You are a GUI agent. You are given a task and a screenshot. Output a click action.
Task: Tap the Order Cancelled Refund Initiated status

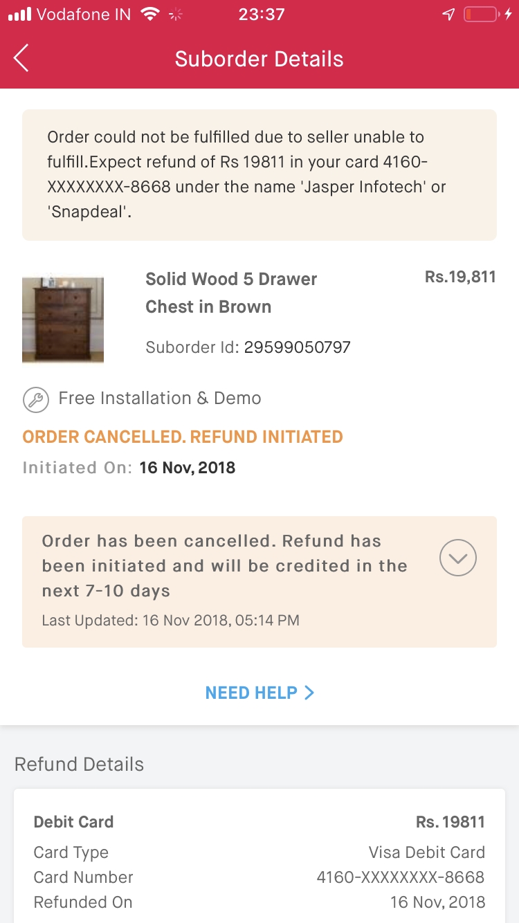click(183, 437)
